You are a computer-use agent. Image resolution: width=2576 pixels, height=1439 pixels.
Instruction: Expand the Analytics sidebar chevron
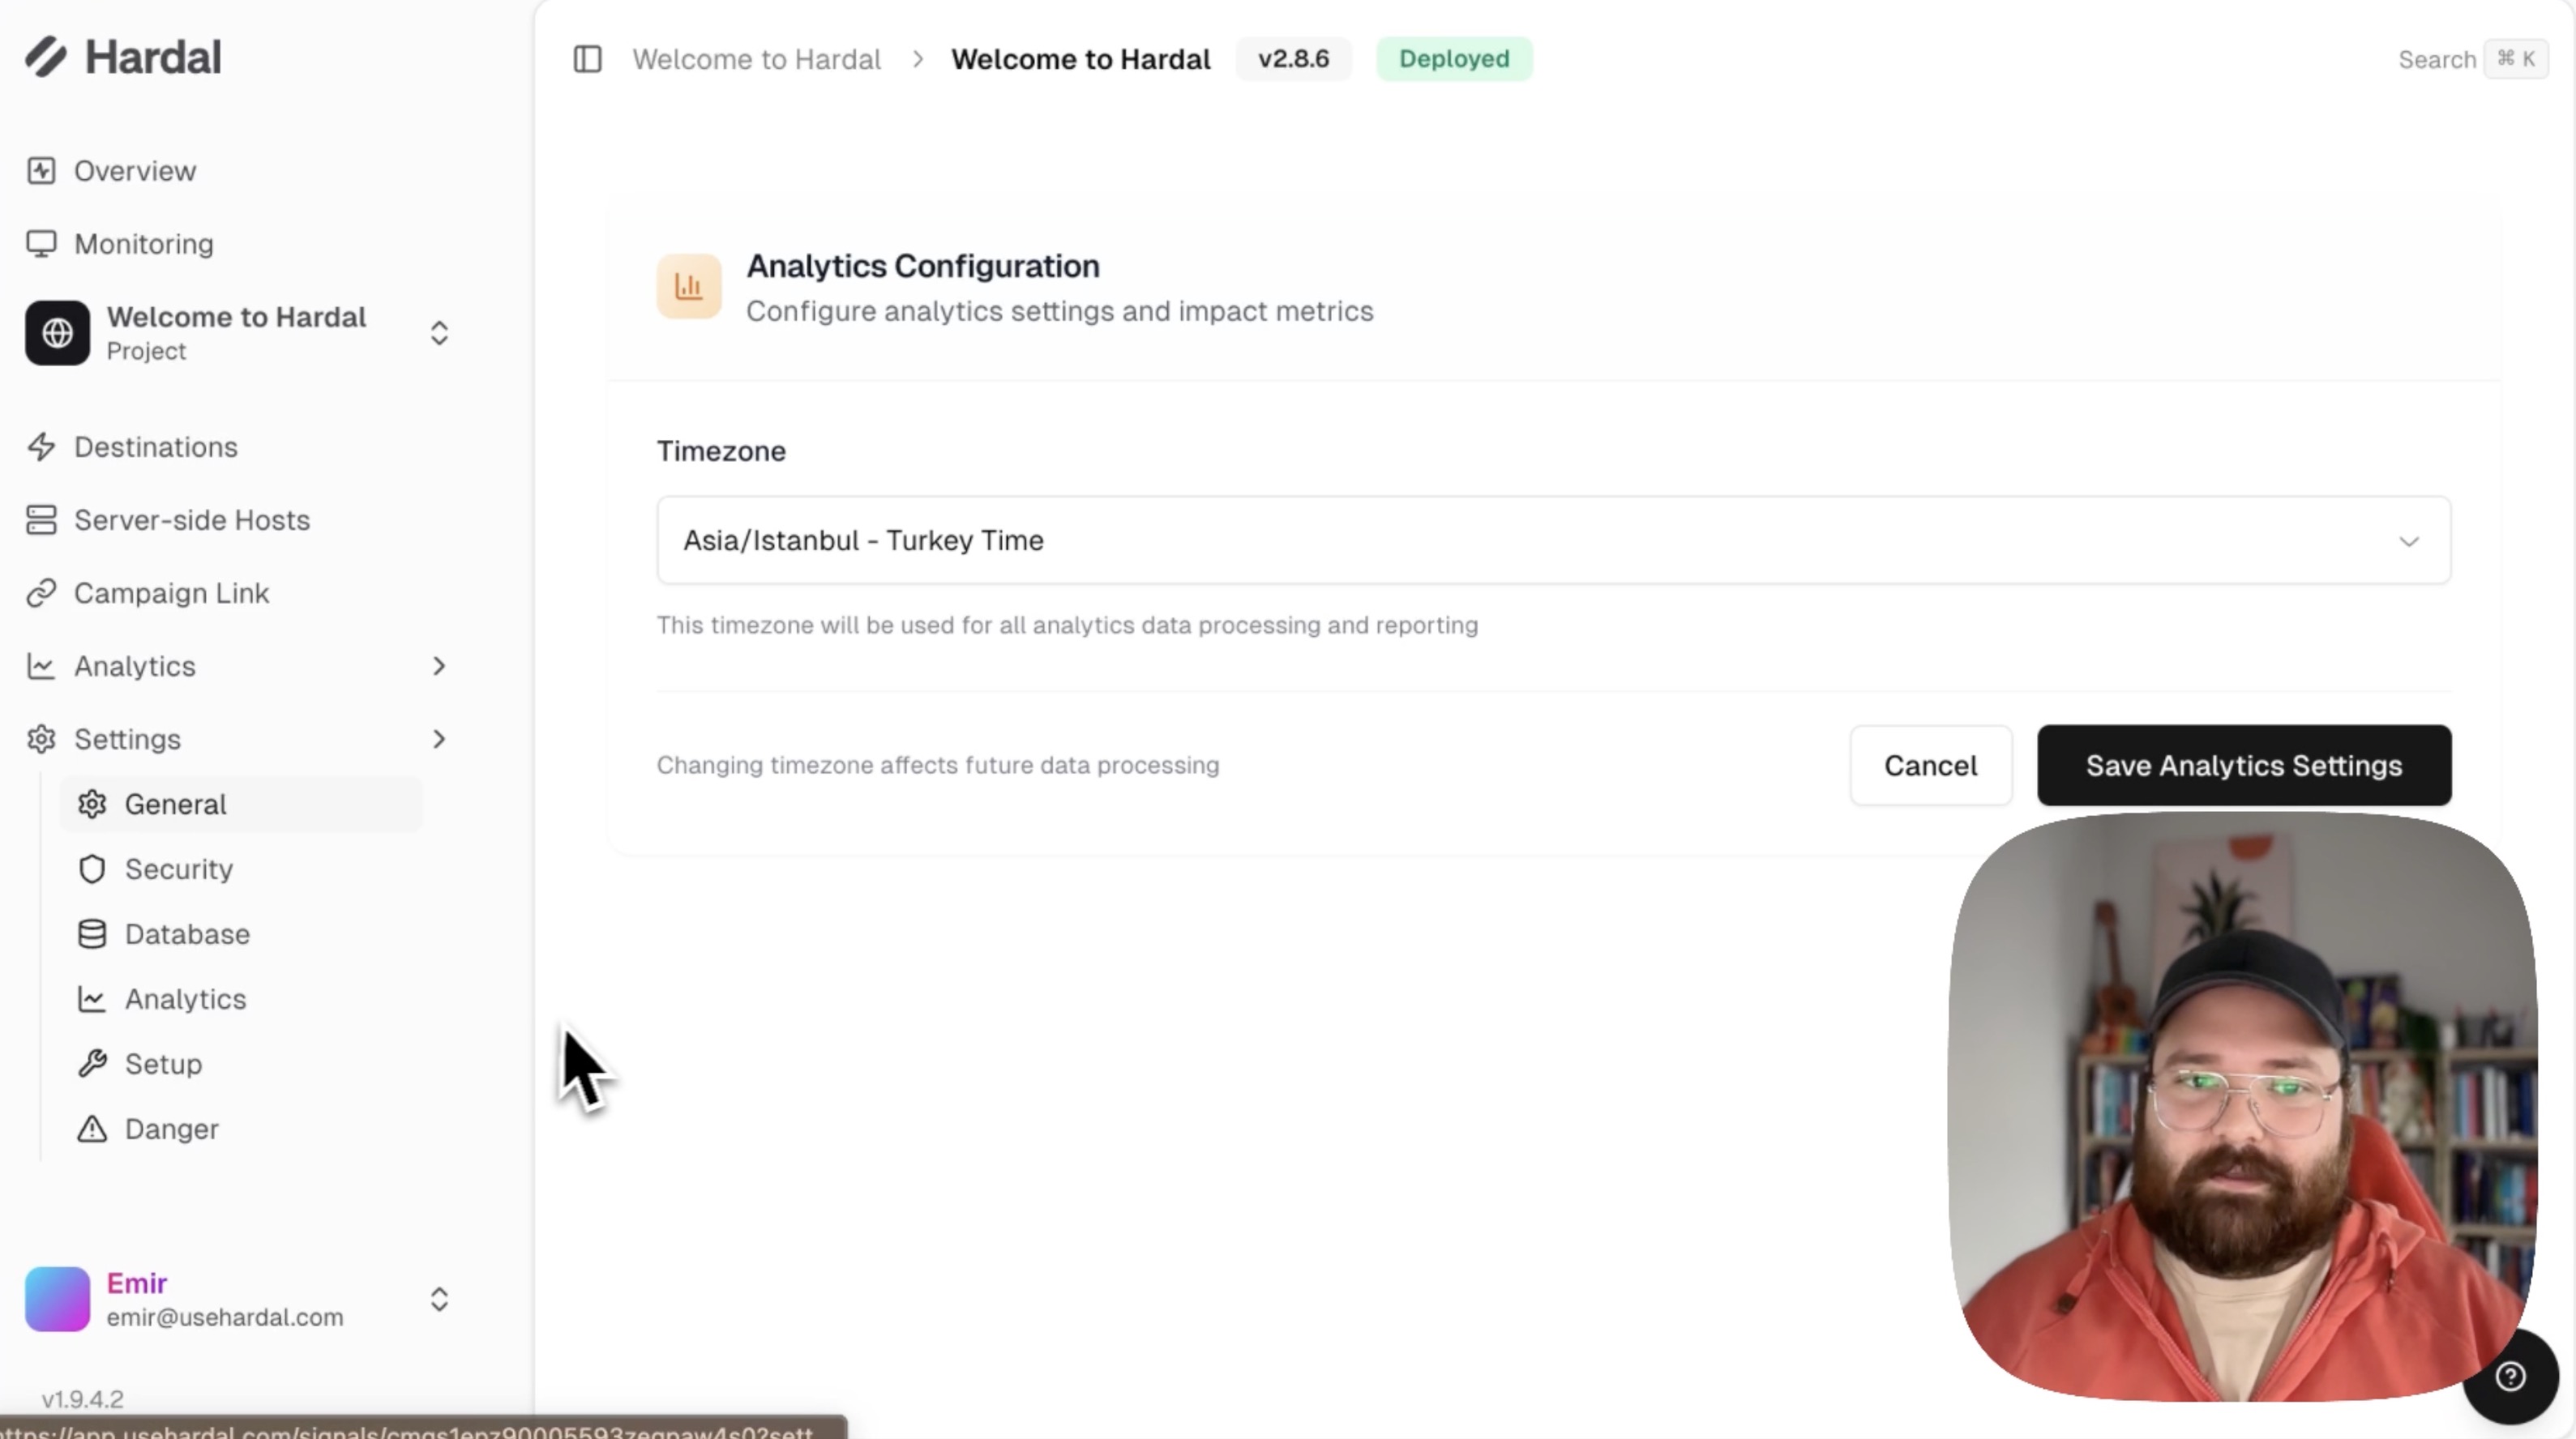click(439, 667)
